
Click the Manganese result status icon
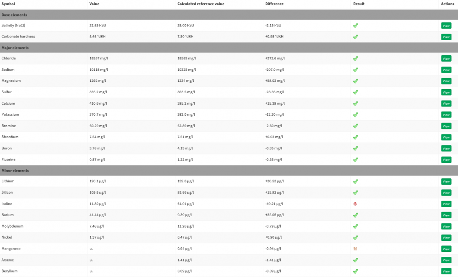click(355, 249)
